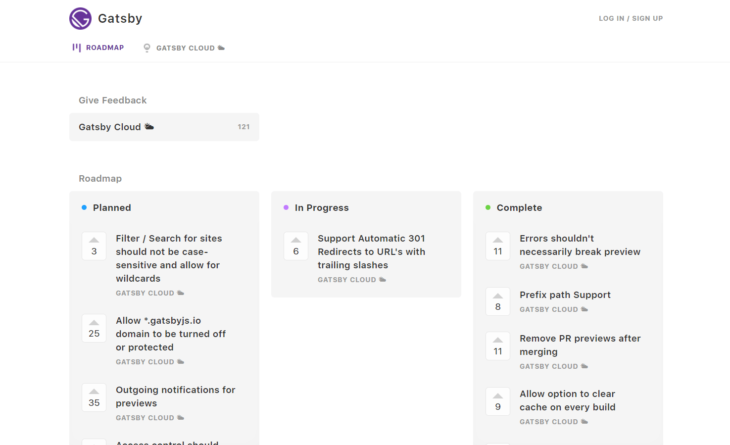
Task: Click Gatsby Cloud tag under clear cache post
Action: [x=554, y=422]
